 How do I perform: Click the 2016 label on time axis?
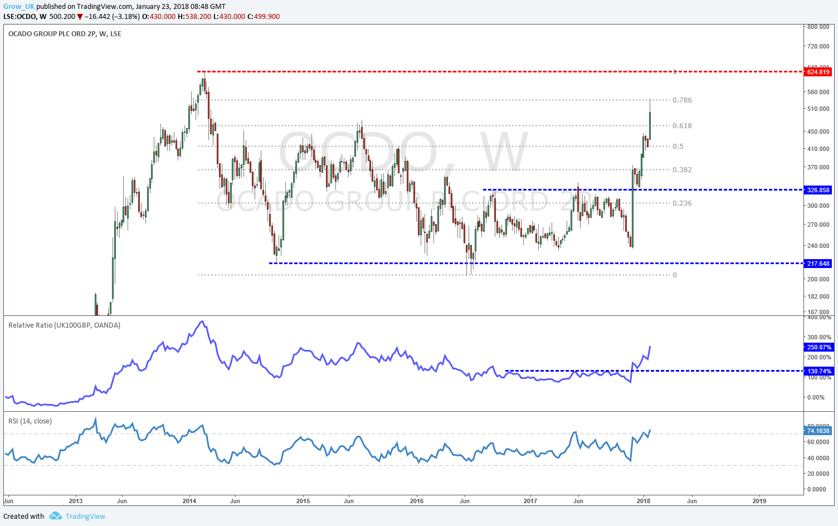click(417, 501)
